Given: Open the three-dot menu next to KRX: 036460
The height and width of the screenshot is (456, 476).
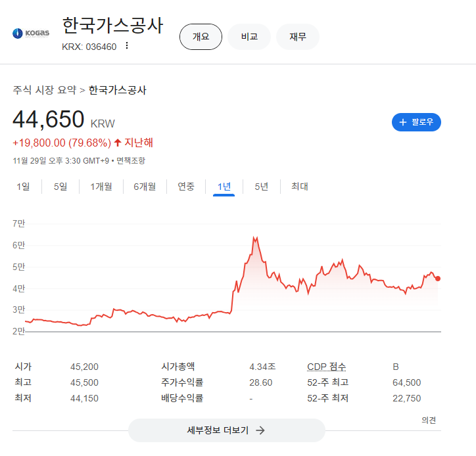Looking at the screenshot, I should pos(127,46).
